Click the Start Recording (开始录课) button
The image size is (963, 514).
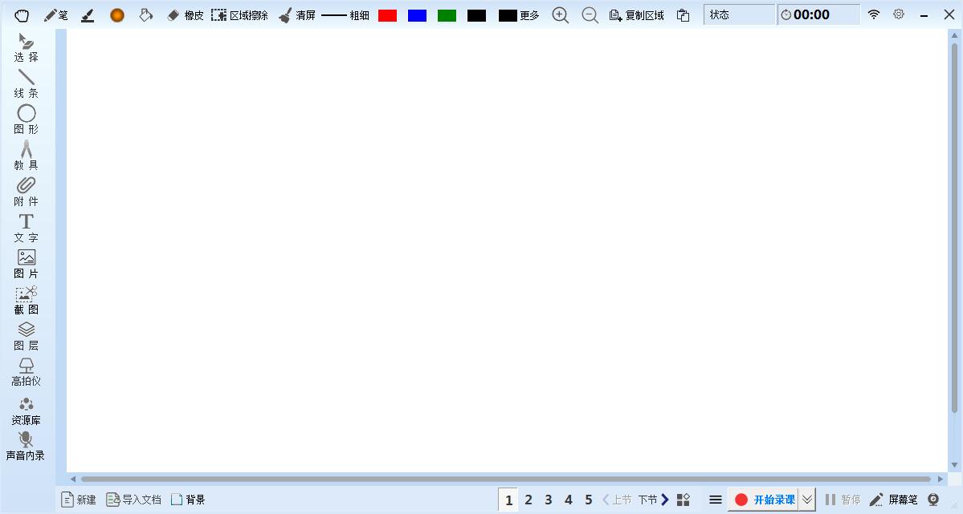click(764, 500)
